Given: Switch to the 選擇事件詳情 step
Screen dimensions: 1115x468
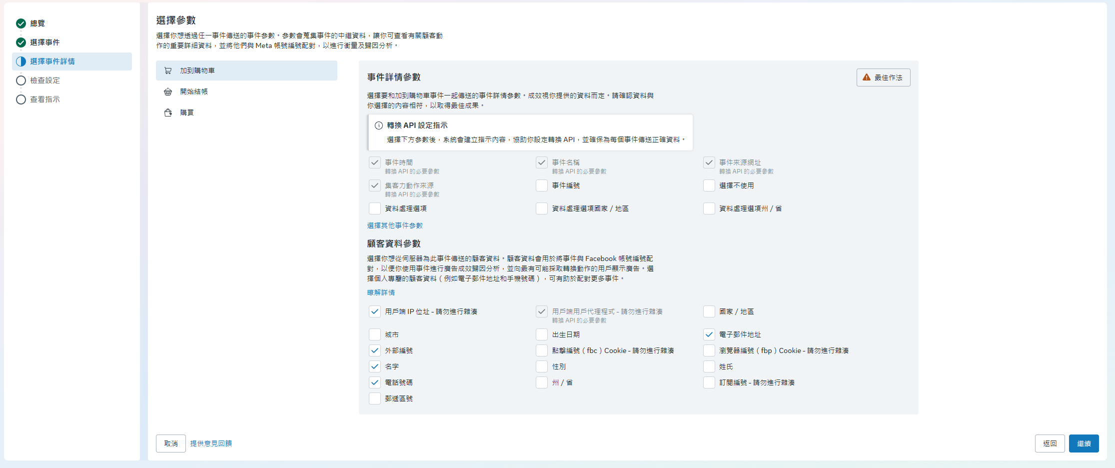Looking at the screenshot, I should coord(52,61).
